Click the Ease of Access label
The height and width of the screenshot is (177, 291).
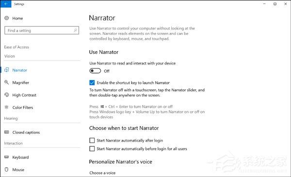(16, 47)
